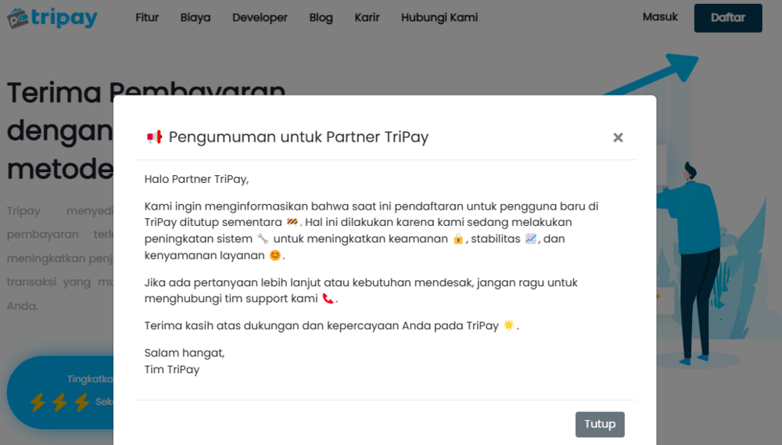The height and width of the screenshot is (445, 782).
Task: Open the Karir page
Action: [367, 17]
